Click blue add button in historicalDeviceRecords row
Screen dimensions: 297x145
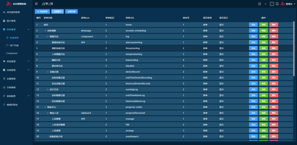point(253,84)
